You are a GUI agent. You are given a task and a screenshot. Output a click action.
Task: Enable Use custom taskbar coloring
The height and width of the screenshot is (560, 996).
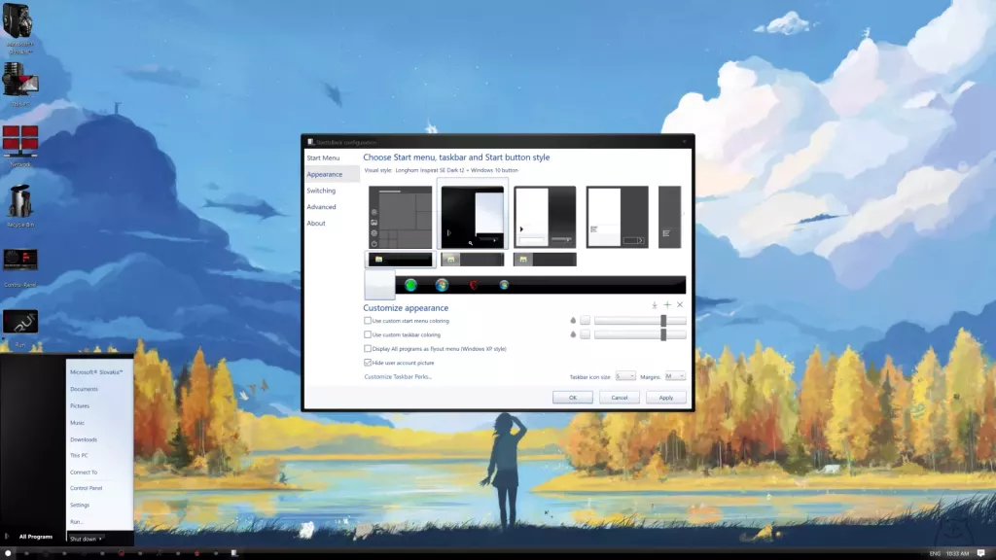[368, 334]
